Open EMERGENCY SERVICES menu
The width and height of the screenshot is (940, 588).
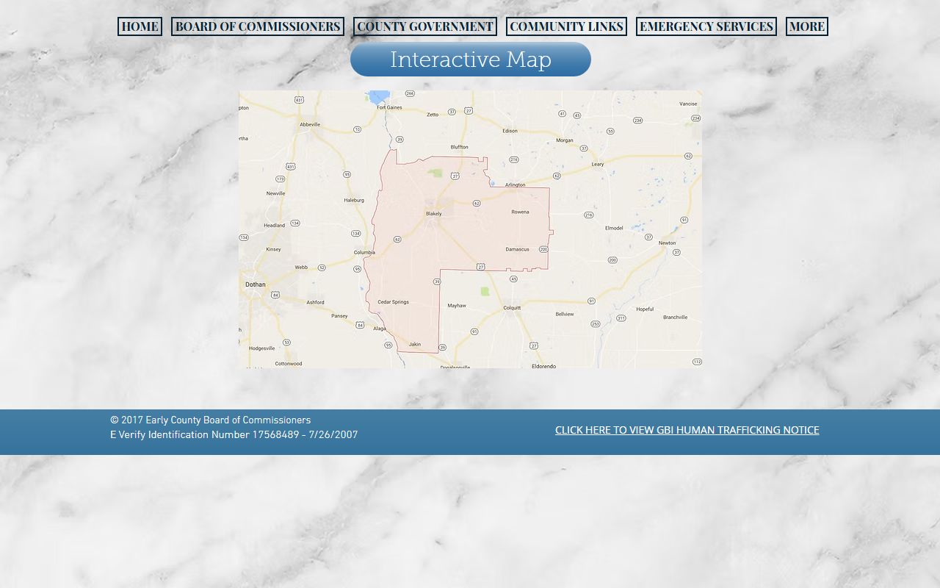pos(706,26)
